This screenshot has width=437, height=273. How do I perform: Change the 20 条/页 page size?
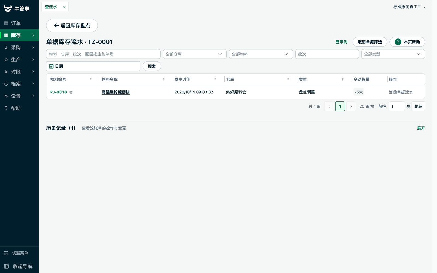tap(367, 106)
